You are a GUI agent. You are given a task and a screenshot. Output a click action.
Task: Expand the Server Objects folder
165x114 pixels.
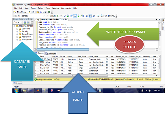point(17,34)
